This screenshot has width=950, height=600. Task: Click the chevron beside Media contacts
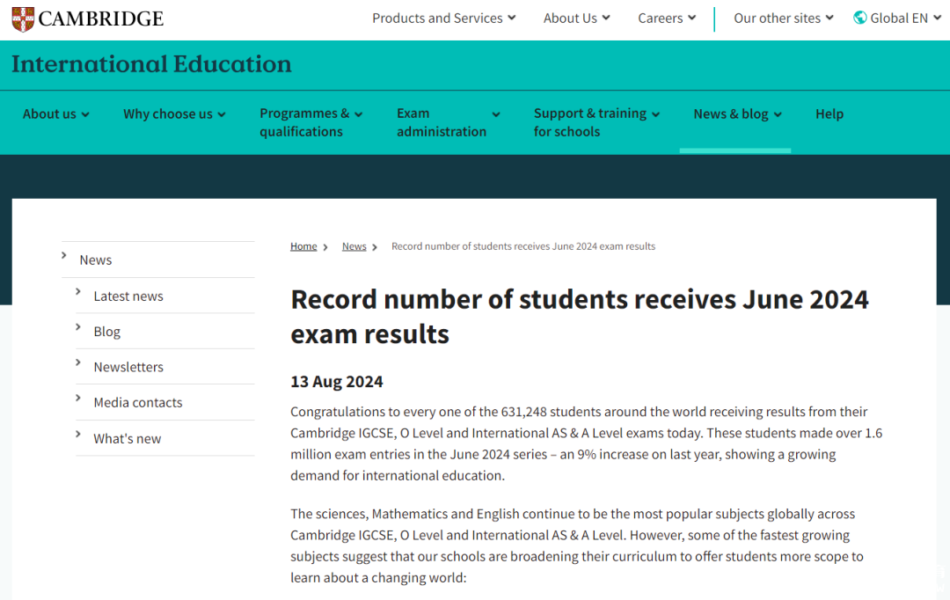[x=78, y=399]
